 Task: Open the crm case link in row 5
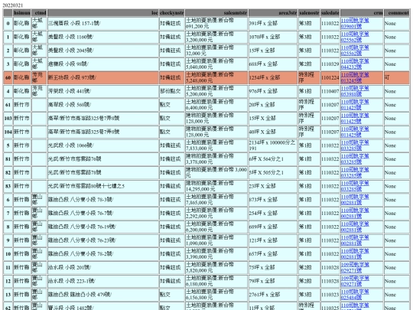pyautogui.click(x=355, y=145)
